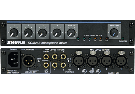
Task: Click the 'AUX IN' label on front panel
Action: point(72,26)
